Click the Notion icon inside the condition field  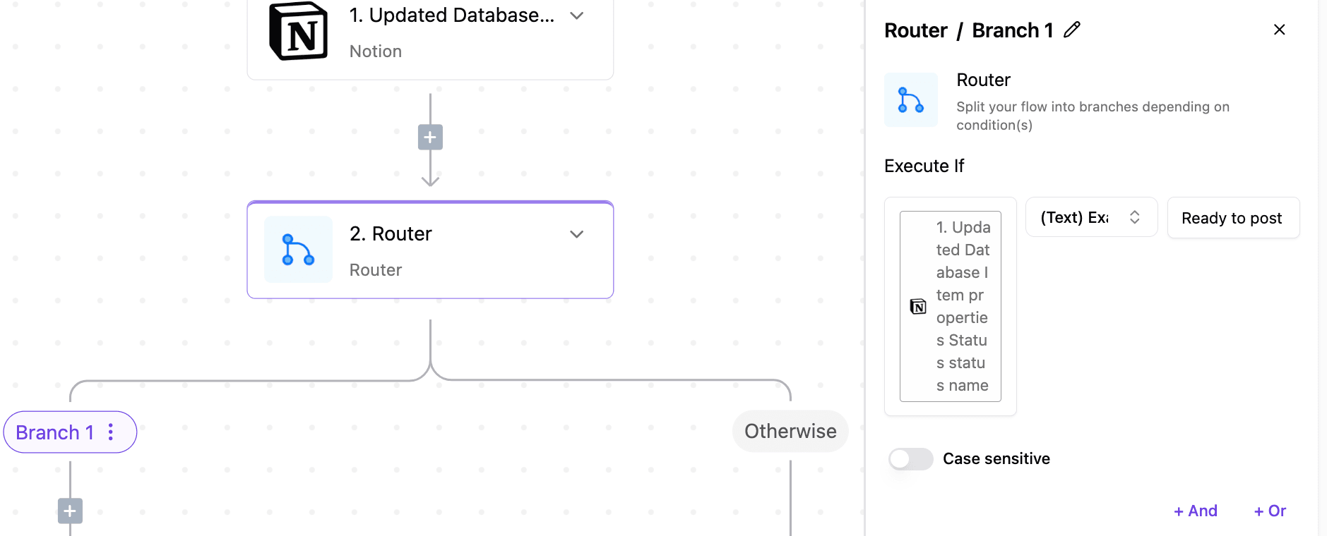pyautogui.click(x=918, y=306)
